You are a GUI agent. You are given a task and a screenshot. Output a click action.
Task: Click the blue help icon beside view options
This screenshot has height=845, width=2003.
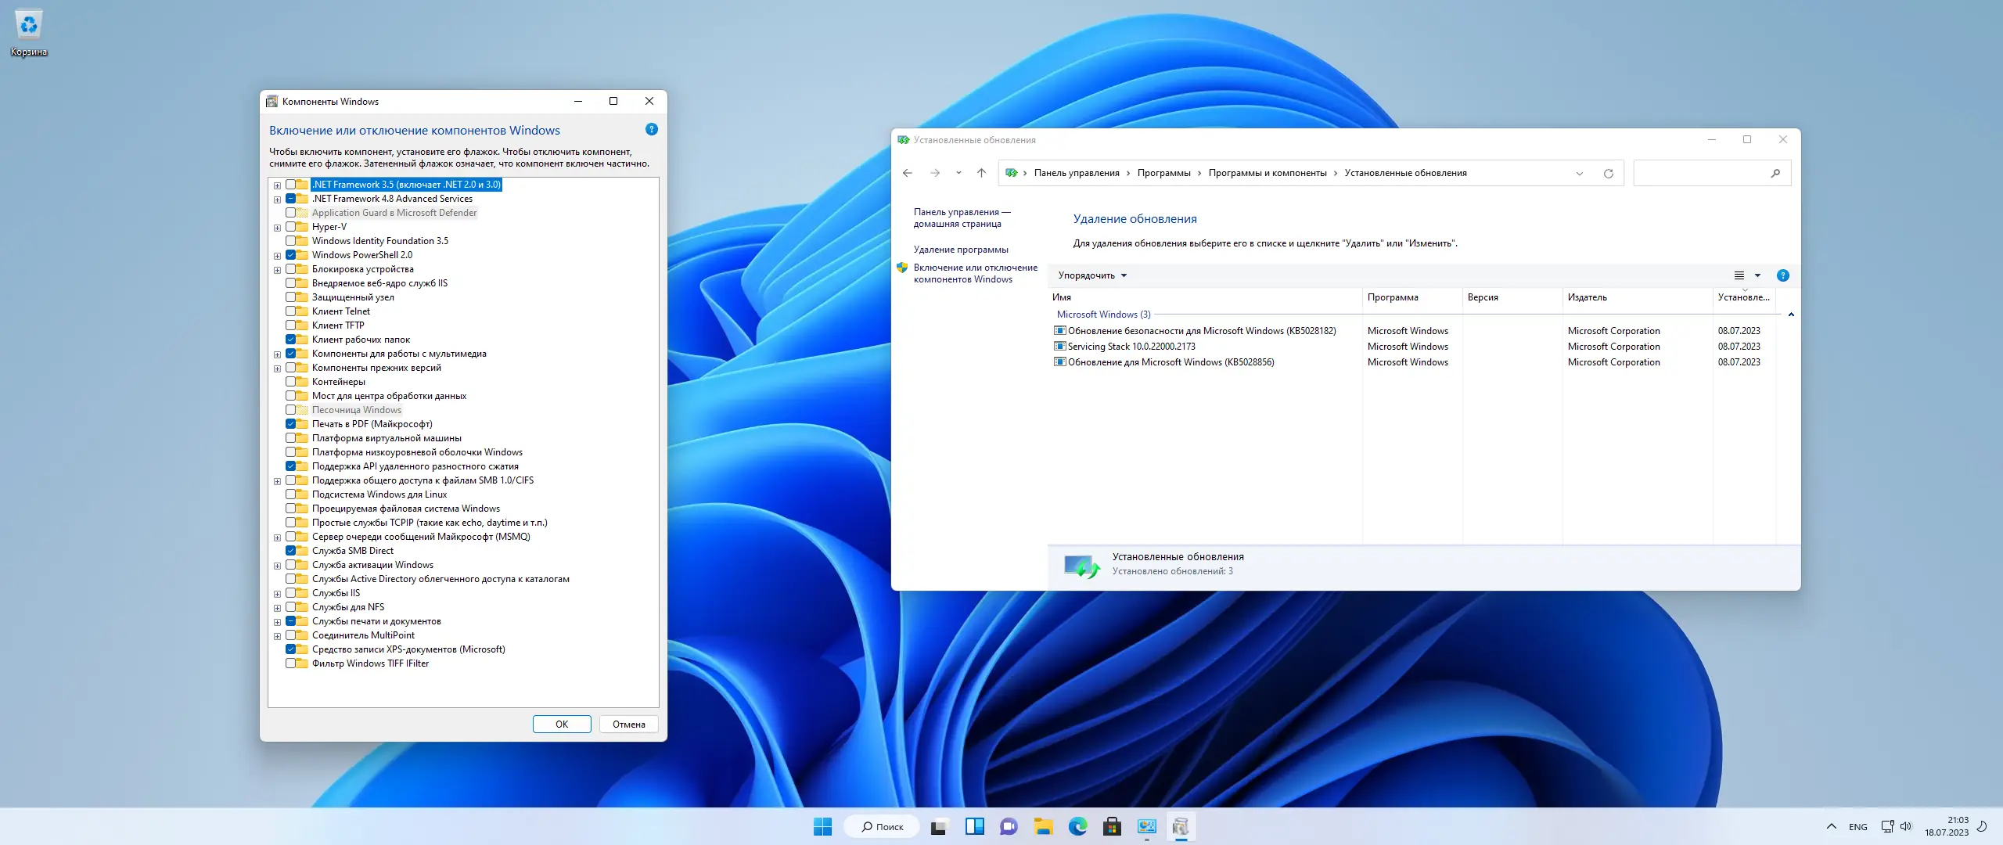pos(1782,275)
